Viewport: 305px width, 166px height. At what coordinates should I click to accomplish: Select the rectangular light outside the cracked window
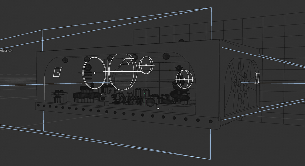257,78
